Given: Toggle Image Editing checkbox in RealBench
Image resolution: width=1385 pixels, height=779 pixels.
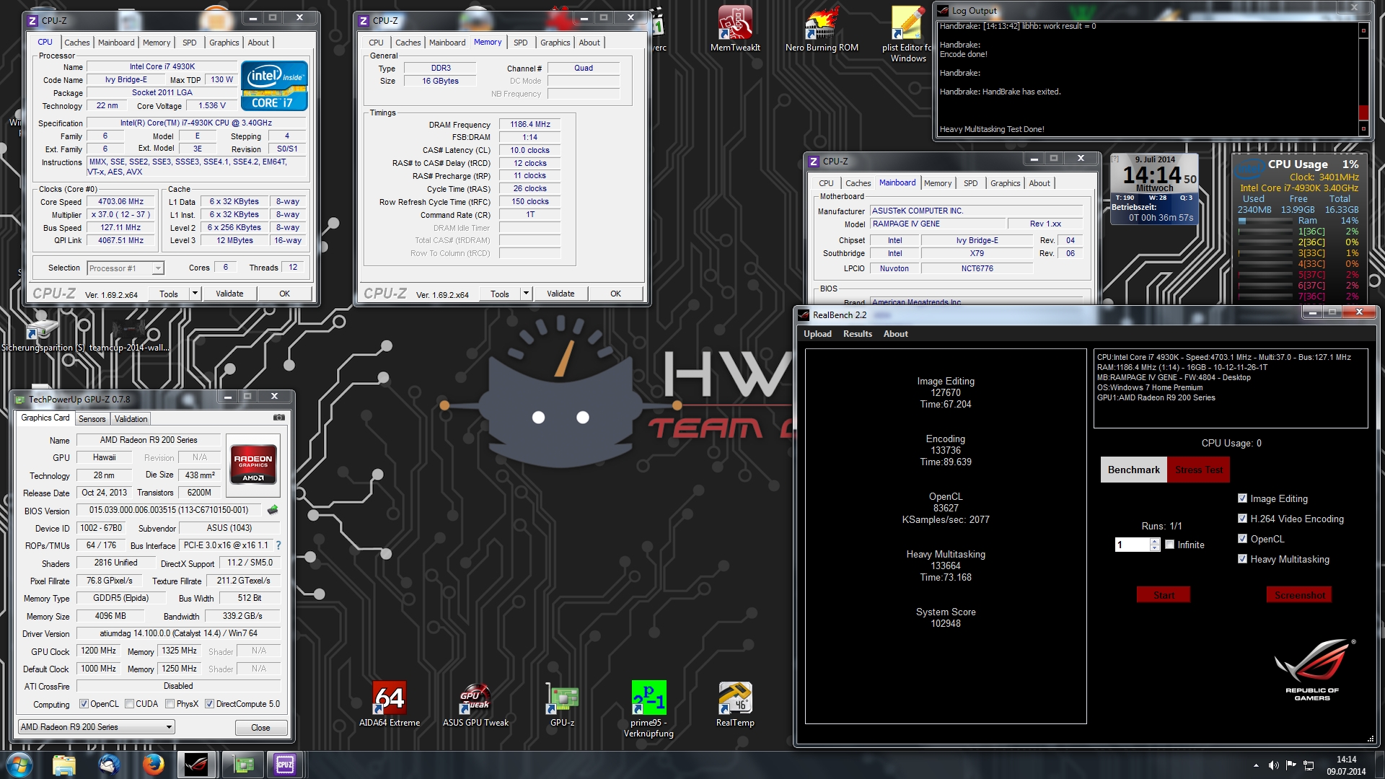Looking at the screenshot, I should pos(1242,498).
